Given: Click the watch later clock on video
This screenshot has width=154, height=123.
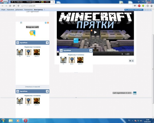Looking at the screenshot, I should (122, 54).
